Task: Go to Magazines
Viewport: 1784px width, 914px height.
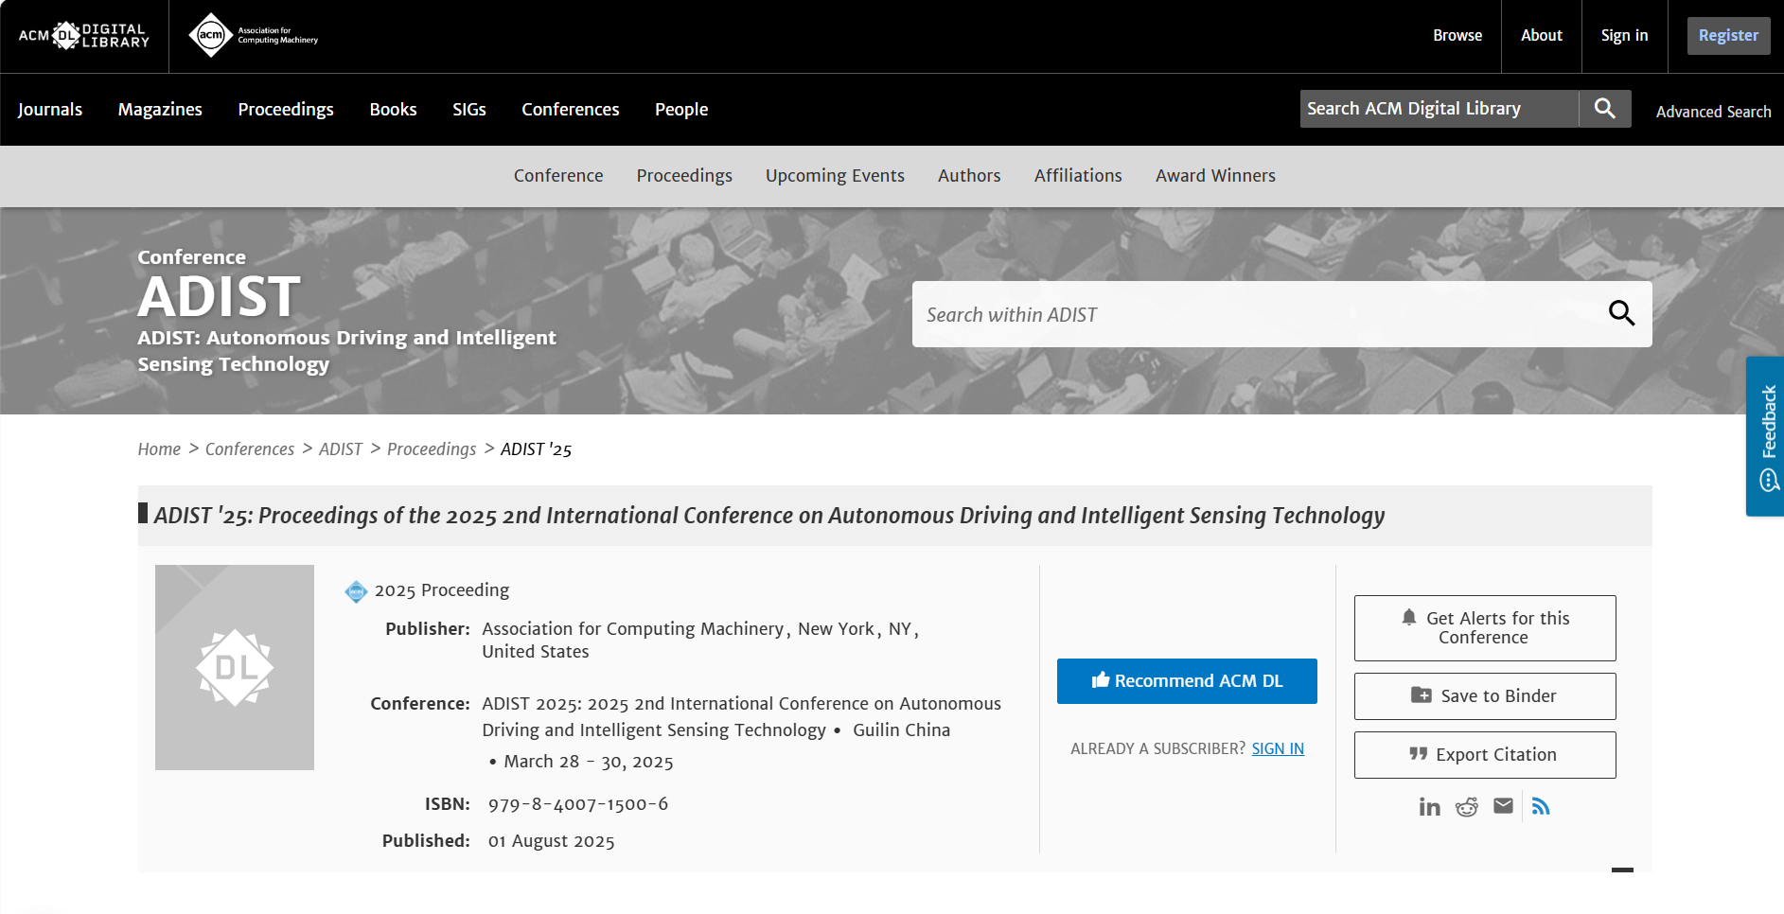Action: click(160, 109)
